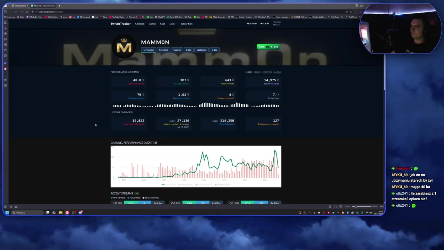Select the 7 DAYS summary period
The width and height of the screenshot is (444, 250).
point(249,72)
